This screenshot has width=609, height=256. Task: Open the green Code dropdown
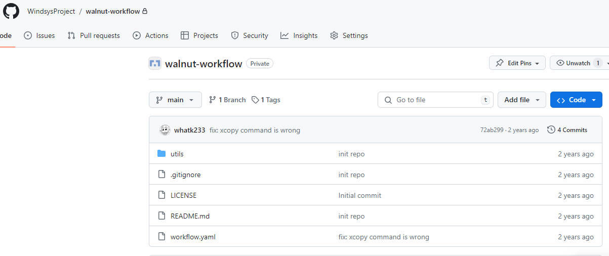click(576, 100)
